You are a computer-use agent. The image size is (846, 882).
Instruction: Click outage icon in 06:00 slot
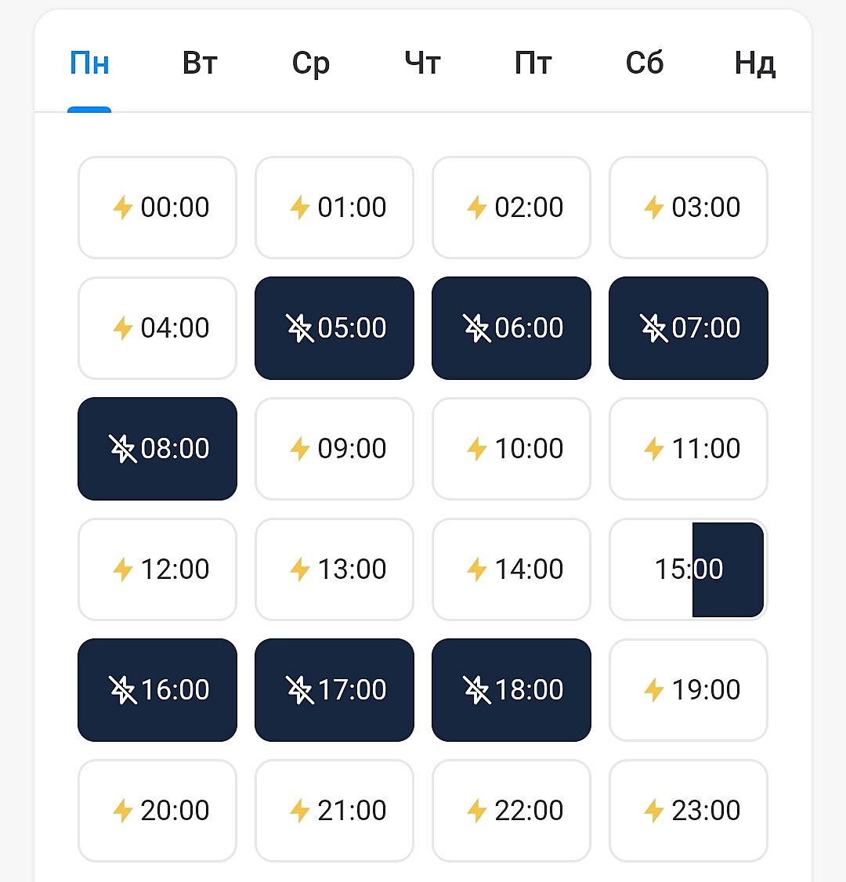pos(476,328)
